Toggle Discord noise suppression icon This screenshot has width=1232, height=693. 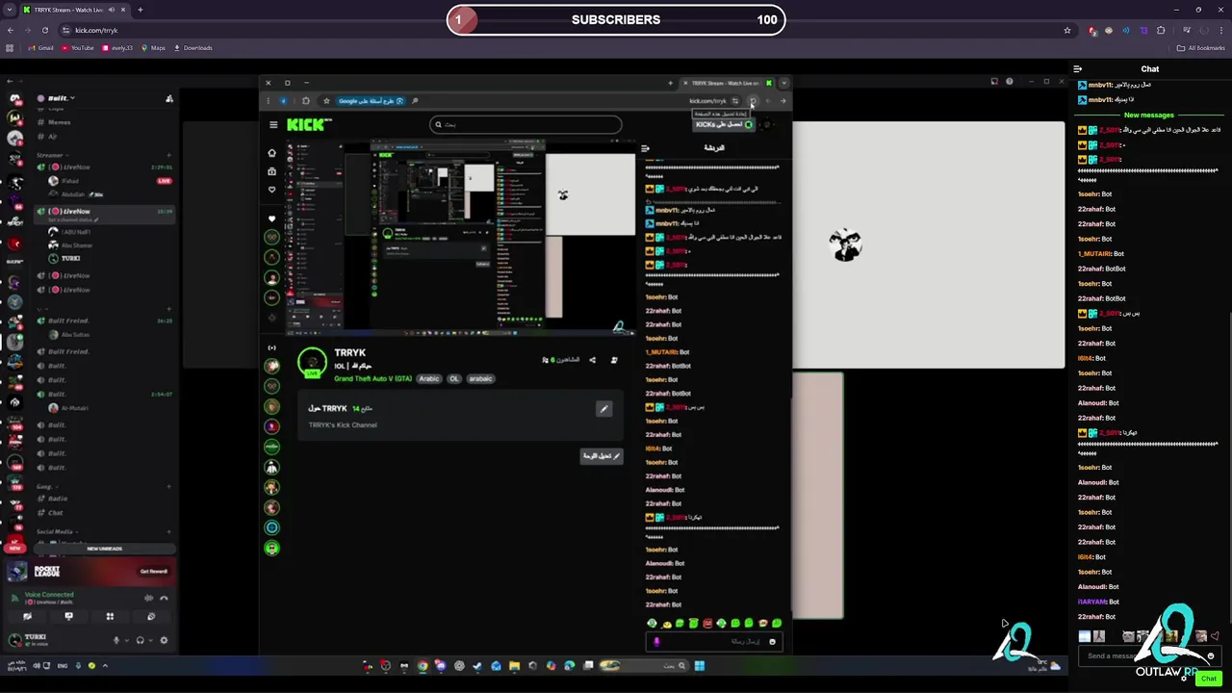click(x=148, y=598)
